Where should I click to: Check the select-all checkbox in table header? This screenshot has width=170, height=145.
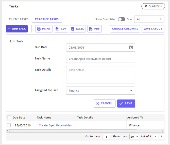click(x=9, y=118)
